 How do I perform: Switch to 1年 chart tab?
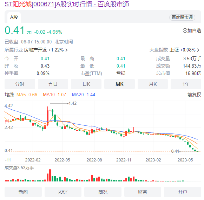point(186,84)
